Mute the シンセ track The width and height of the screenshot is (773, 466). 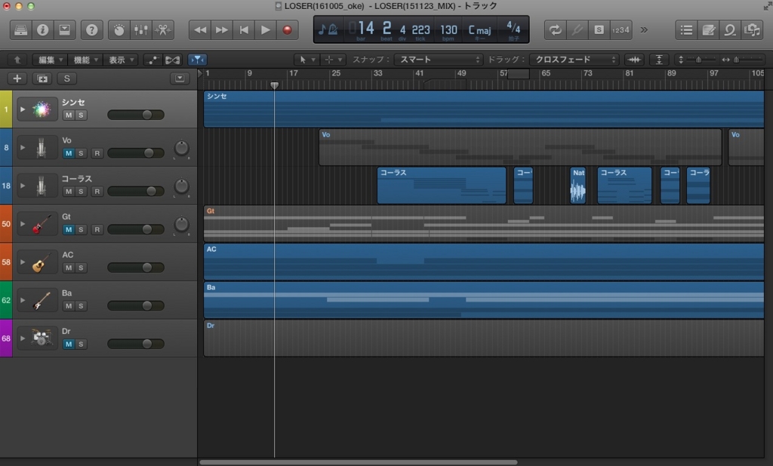[69, 115]
